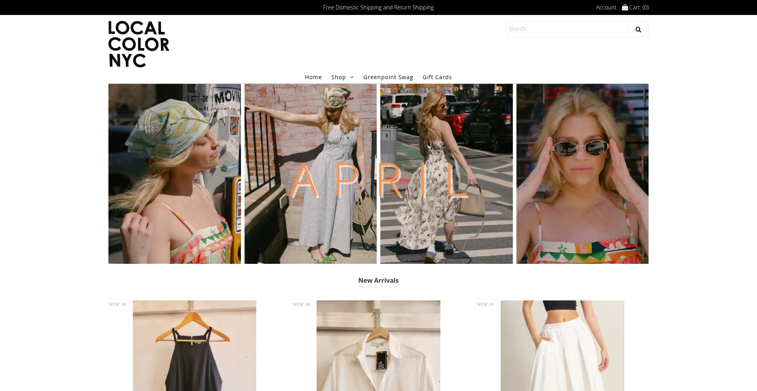The height and width of the screenshot is (391, 757).
Task: Click the free shipping announcement banner
Action: [x=378, y=7]
